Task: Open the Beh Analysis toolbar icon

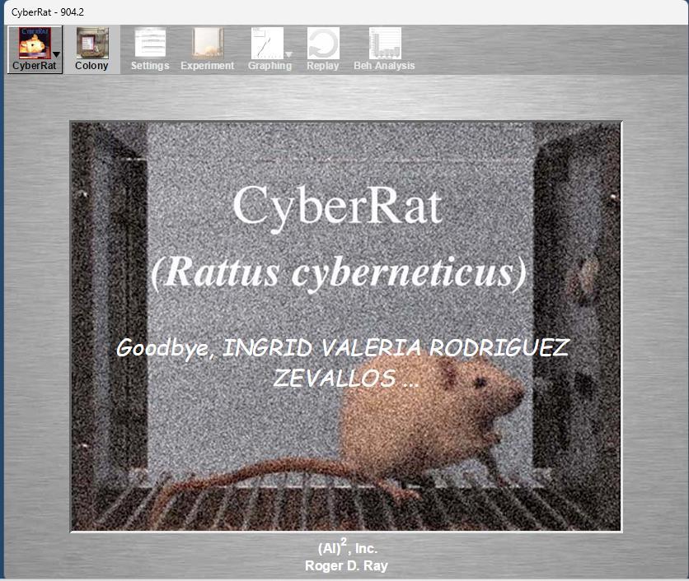Action: (x=385, y=43)
